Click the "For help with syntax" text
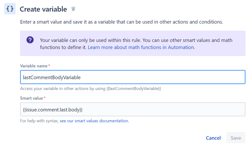 click(39, 121)
